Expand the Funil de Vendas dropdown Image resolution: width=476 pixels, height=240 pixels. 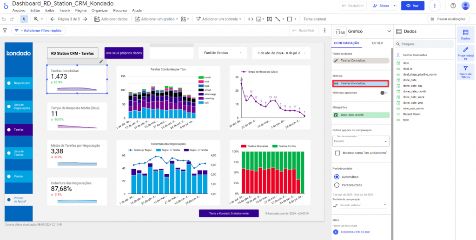click(223, 53)
